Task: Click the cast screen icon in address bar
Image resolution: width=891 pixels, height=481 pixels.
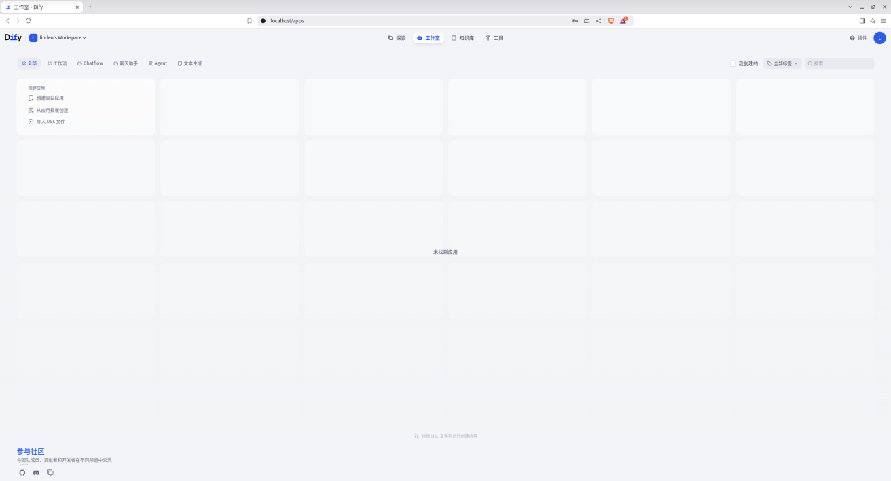Action: 587,21
